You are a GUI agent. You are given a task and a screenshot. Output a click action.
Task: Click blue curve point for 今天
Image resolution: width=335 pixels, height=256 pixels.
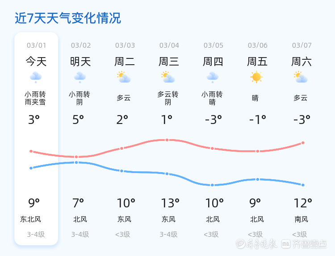(31, 168)
